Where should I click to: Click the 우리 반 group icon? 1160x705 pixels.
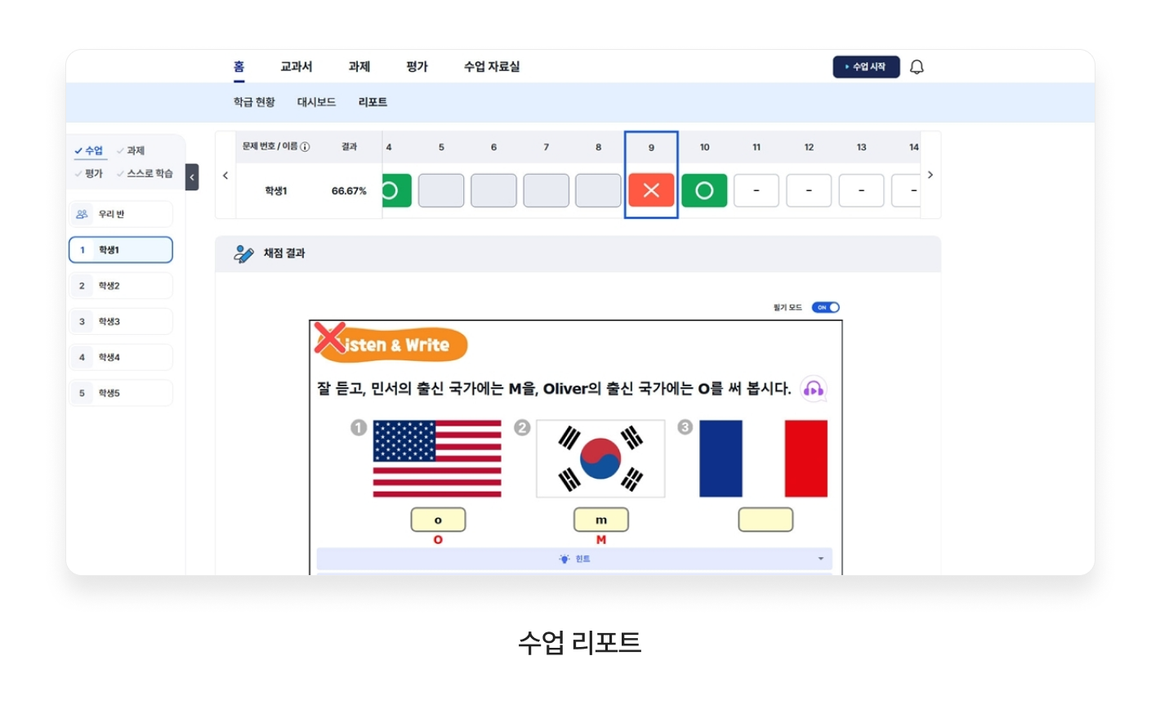pyautogui.click(x=82, y=214)
